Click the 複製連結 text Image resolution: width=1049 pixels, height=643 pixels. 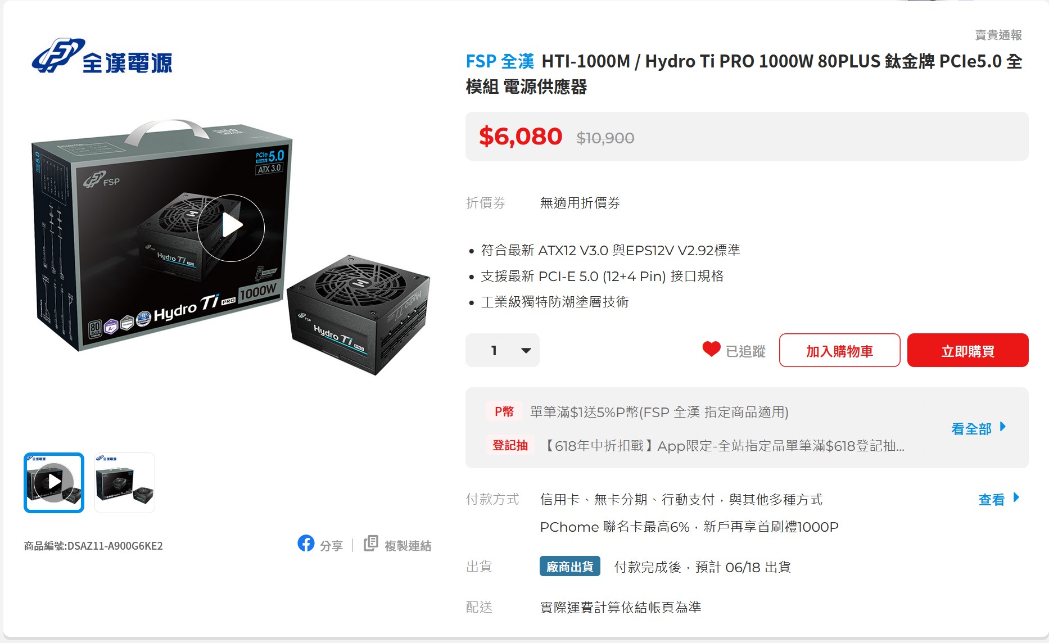[408, 546]
